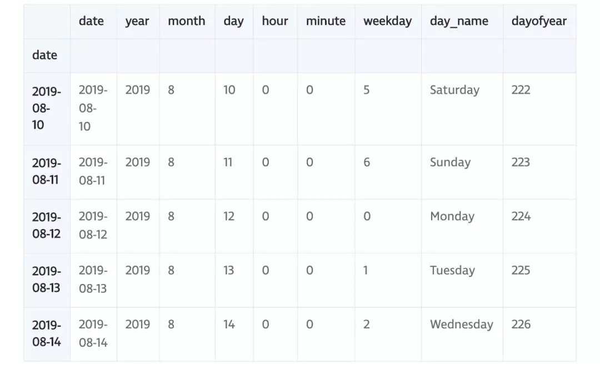Click the weekday value 5
Viewport: 600px width, 370px height.
[367, 90]
